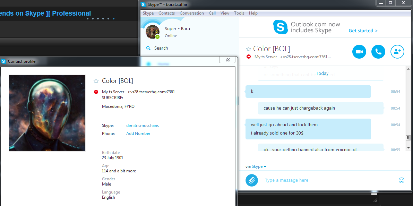Open the Call menu
The width and height of the screenshot is (413, 206).
click(x=212, y=13)
